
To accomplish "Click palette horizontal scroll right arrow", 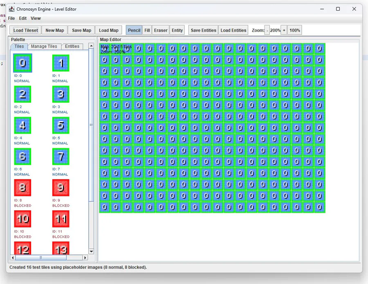I will (x=85, y=258).
